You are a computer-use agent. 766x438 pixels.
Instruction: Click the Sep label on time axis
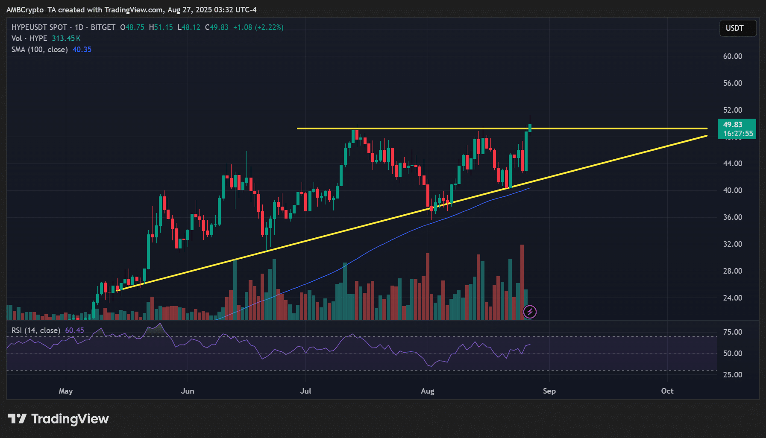549,391
